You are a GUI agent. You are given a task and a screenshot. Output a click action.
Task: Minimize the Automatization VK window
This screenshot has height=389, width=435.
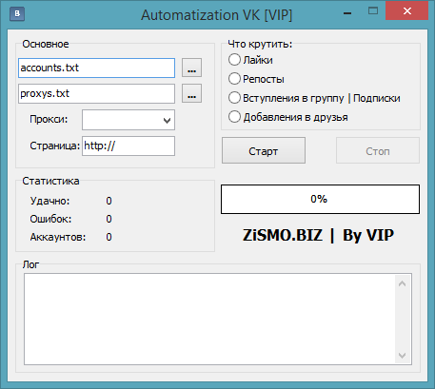tap(347, 13)
